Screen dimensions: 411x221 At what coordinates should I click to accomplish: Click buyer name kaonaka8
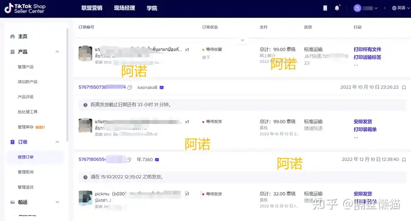[147, 87]
